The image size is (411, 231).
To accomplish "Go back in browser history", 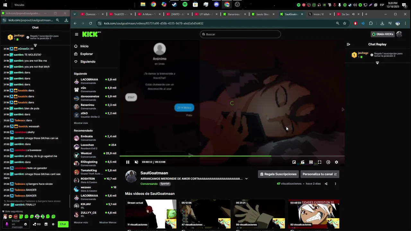I will (x=75, y=23).
